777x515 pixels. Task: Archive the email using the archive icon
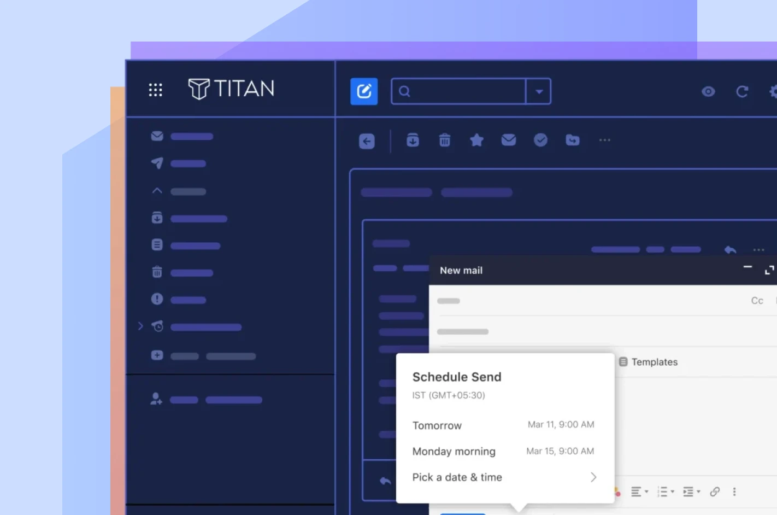tap(413, 141)
